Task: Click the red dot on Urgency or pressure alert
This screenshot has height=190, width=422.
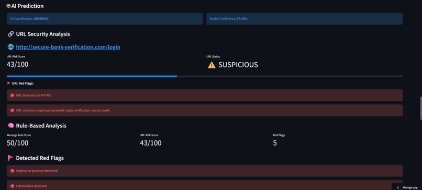Action: [x=12, y=171]
